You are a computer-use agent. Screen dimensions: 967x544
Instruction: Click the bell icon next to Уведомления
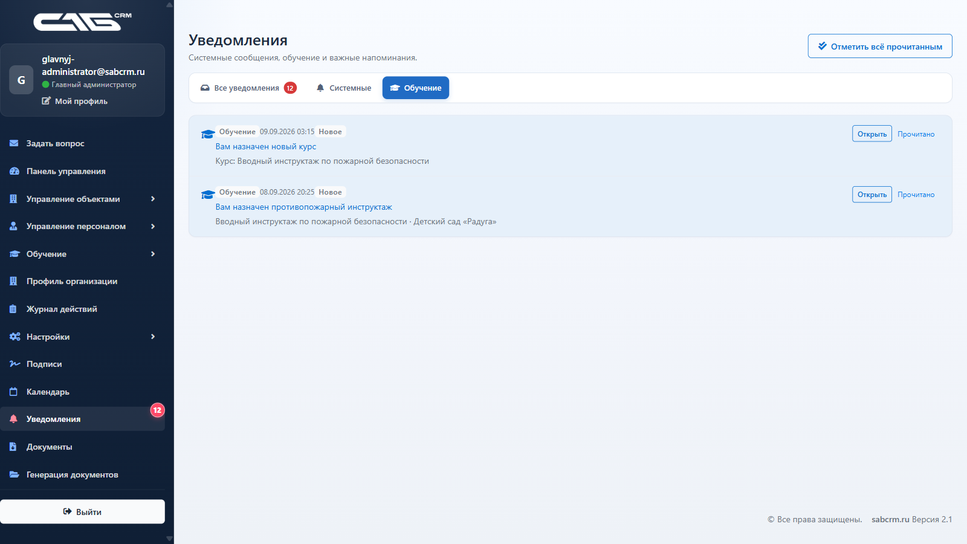tap(13, 419)
